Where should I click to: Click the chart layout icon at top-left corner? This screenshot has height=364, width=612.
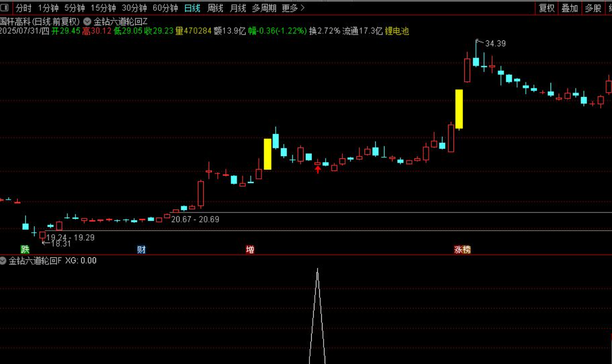(5, 8)
